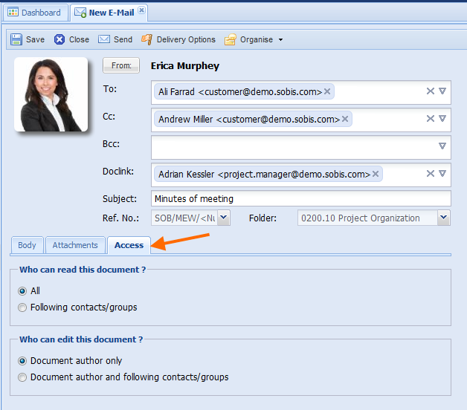
Task: Select 'Document author and following contacts/groups'
Action: click(22, 377)
